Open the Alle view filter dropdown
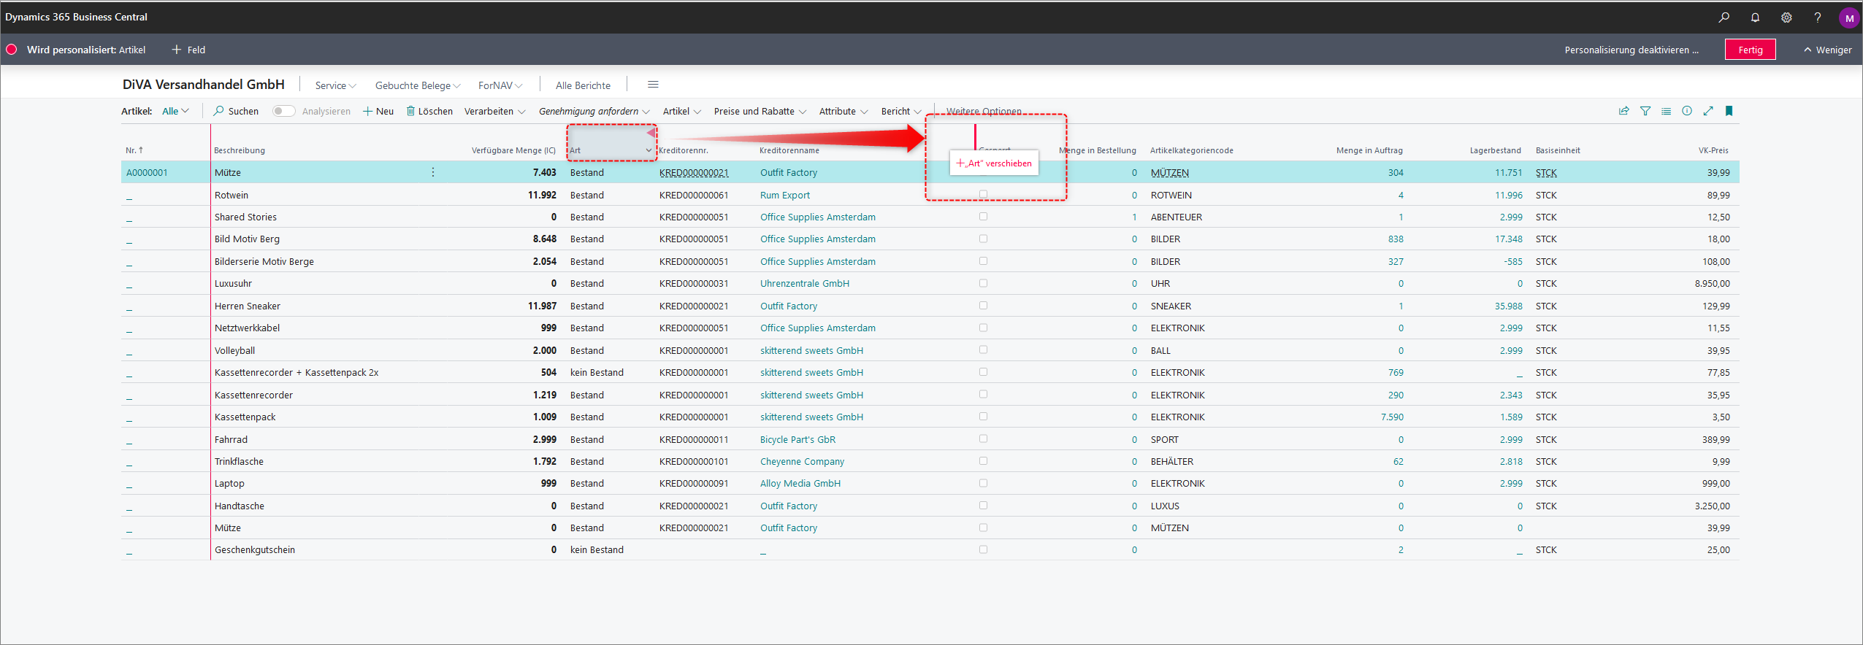1863x645 pixels. pyautogui.click(x=175, y=111)
